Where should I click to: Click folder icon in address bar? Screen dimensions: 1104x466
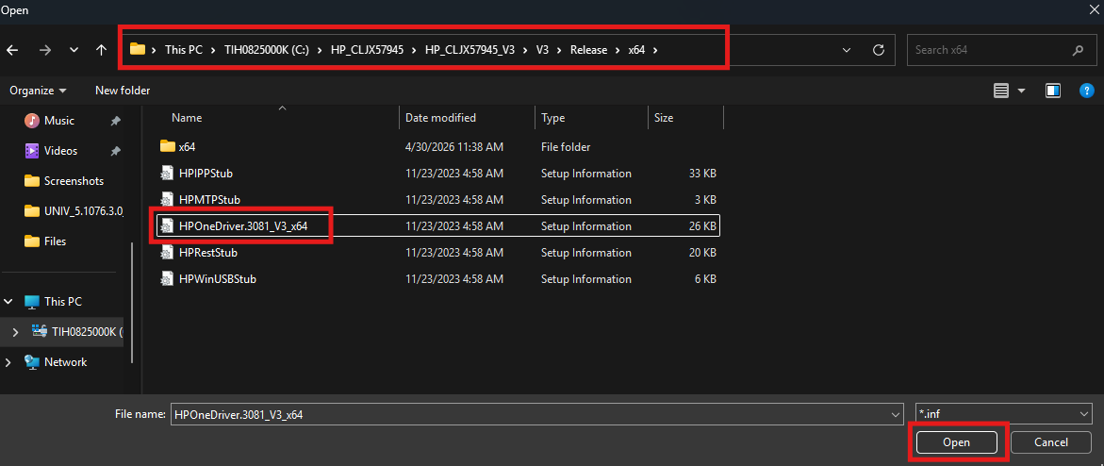click(138, 49)
